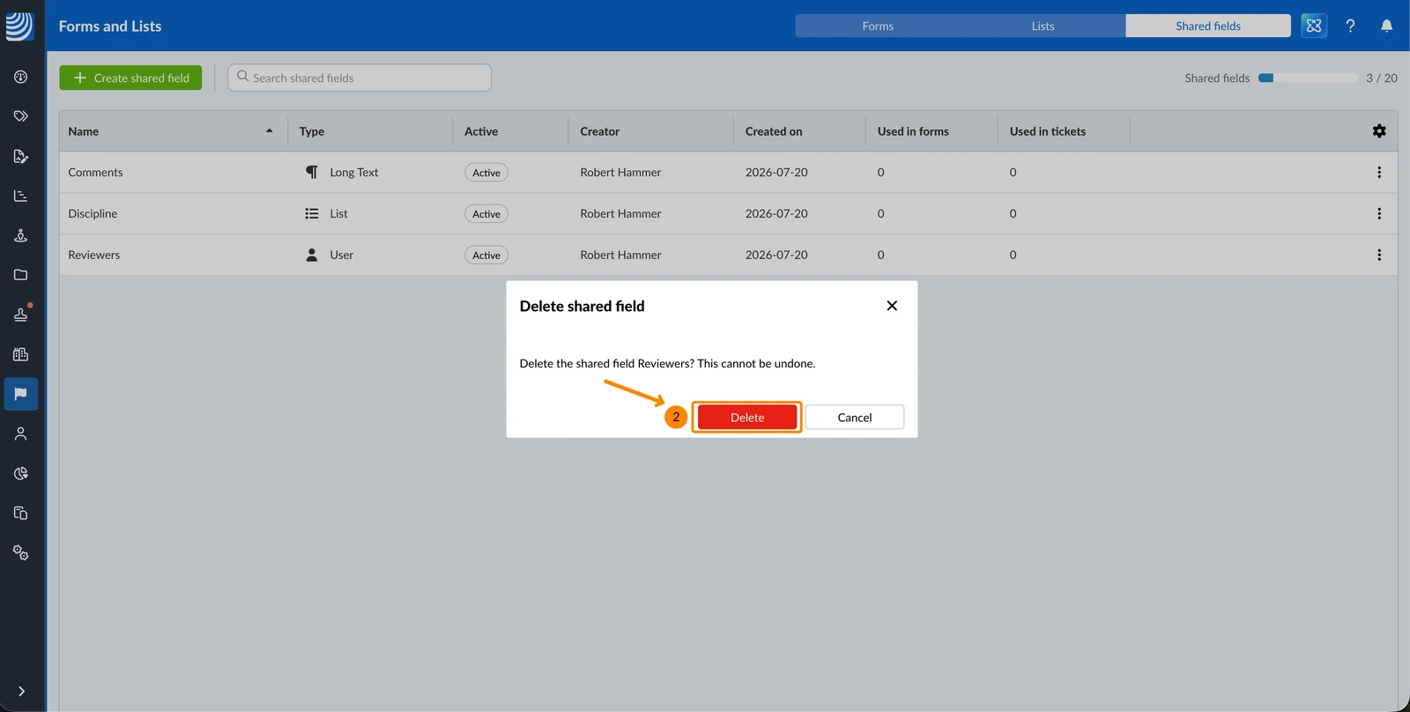
Task: Open table column settings gear
Action: coord(1379,131)
